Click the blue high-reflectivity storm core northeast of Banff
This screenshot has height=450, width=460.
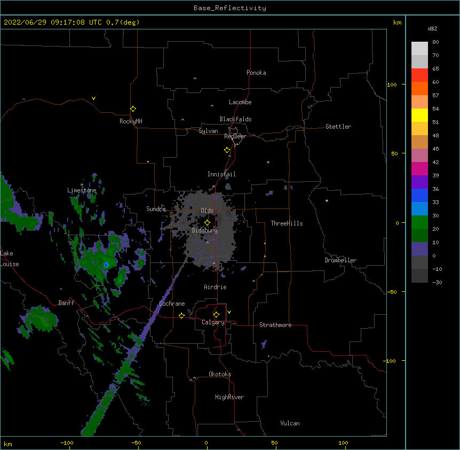pyautogui.click(x=107, y=265)
